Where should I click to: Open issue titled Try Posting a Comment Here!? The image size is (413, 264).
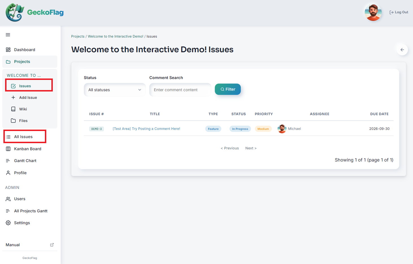click(146, 129)
